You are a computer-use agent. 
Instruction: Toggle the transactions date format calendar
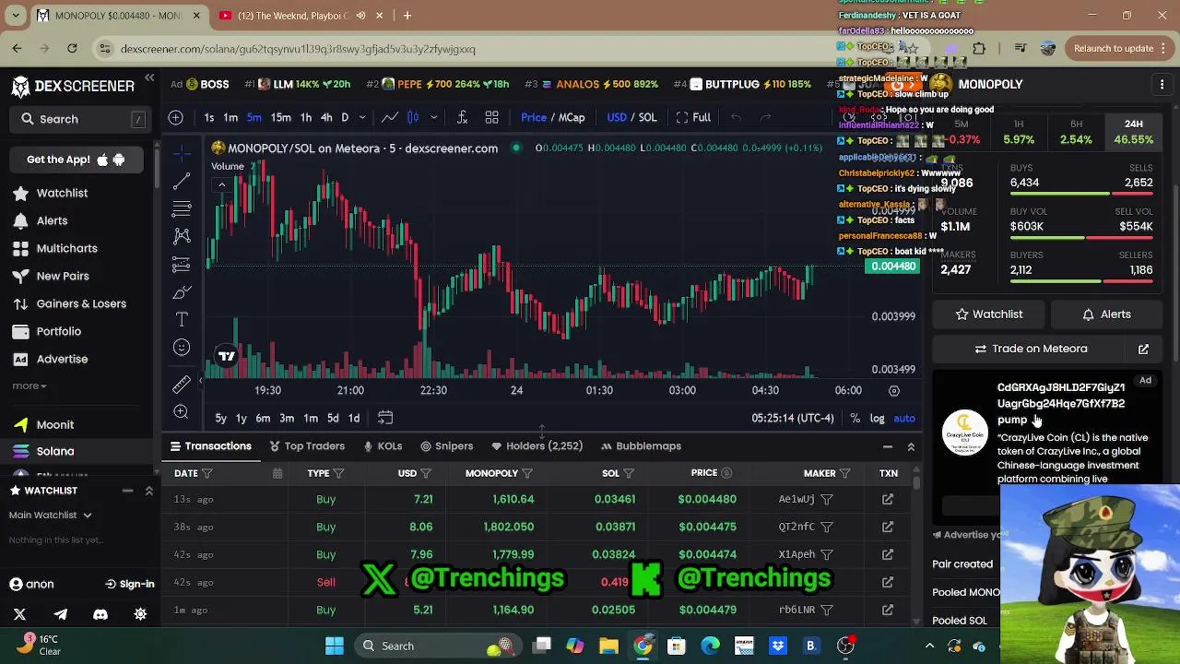(277, 473)
